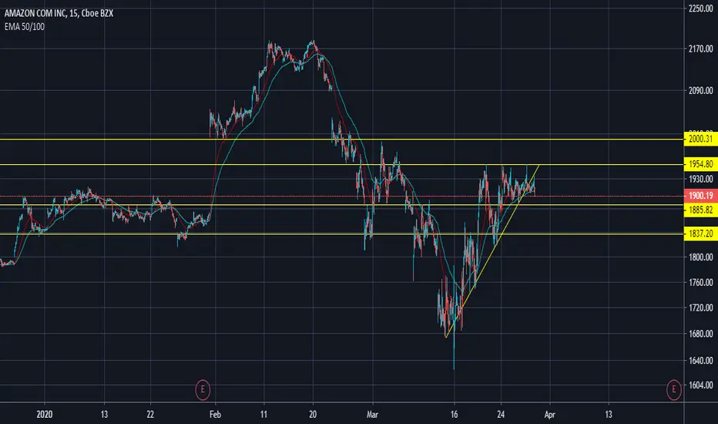Click the Apr date label on time axis
This screenshot has width=718, height=424.
[x=549, y=415]
